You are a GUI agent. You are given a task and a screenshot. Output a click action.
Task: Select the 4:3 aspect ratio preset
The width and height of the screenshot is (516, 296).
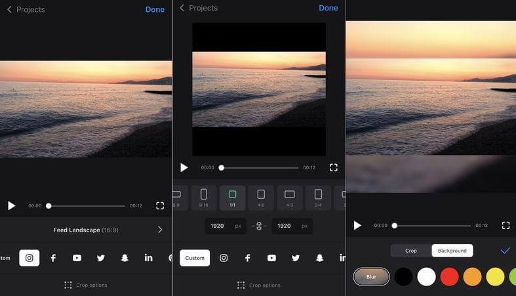290,198
